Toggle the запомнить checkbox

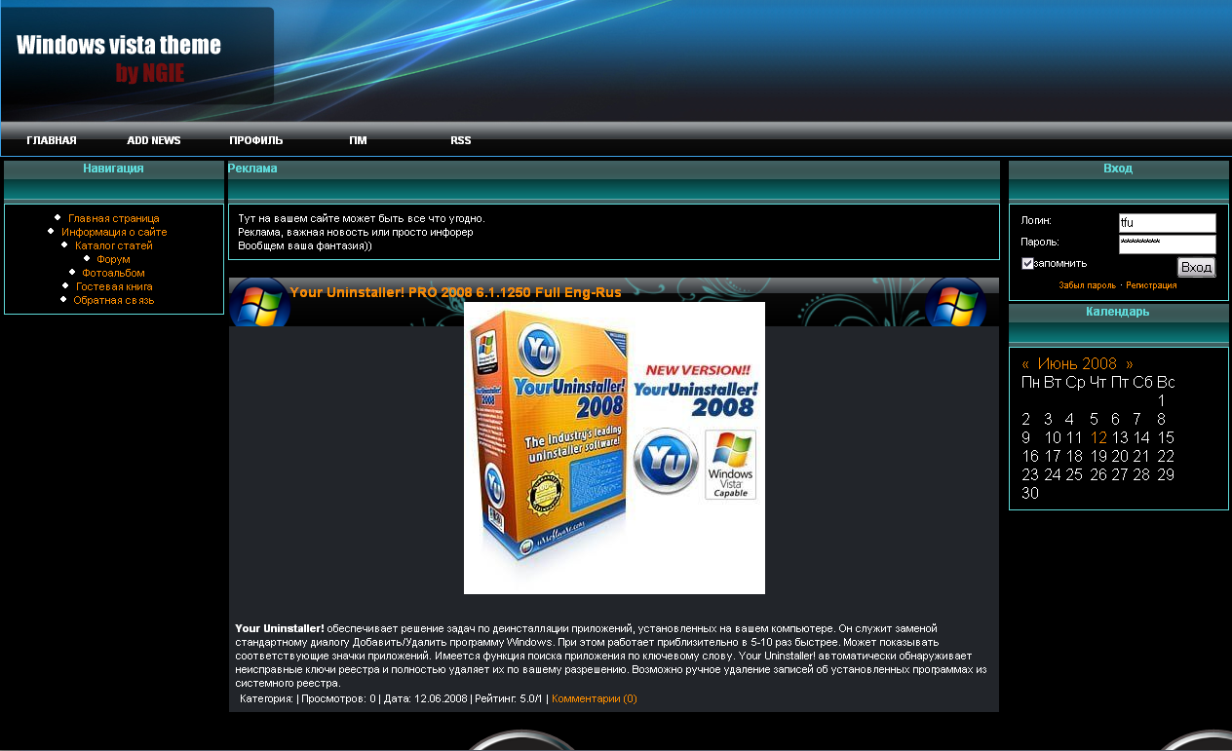(x=1027, y=263)
